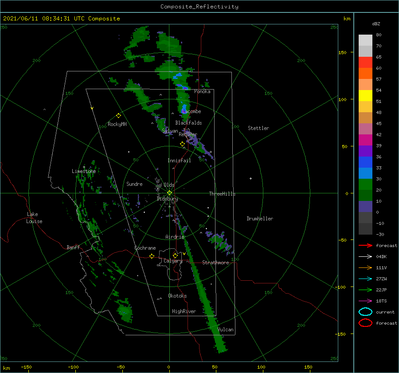Image resolution: width=399 pixels, height=373 pixels.
Task: Click the dBZ legend heading
Action: click(376, 24)
